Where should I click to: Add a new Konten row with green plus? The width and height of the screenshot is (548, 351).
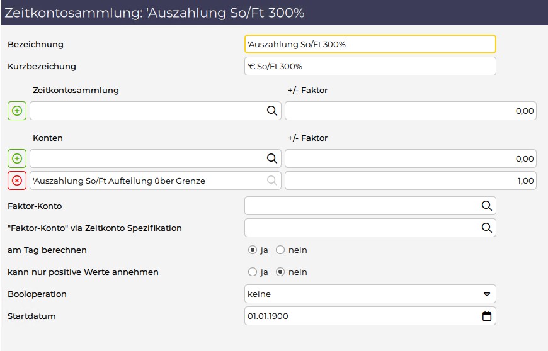tap(17, 159)
